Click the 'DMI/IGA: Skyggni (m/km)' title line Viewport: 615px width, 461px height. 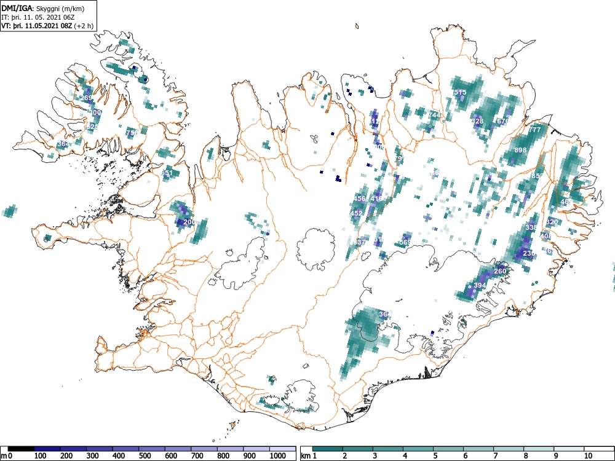[43, 9]
